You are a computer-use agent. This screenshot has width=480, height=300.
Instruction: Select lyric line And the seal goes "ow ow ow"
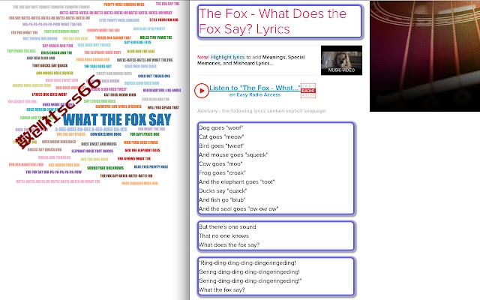(x=238, y=208)
